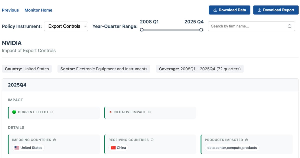300x158 pixels.
Task: Click the end handle of year-quarter slider
Action: [x=201, y=30]
